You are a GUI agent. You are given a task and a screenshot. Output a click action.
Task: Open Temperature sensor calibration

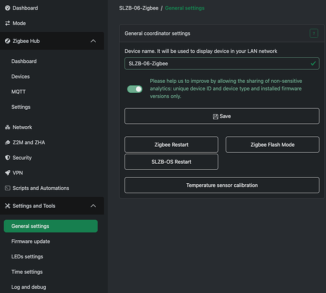pos(222,185)
